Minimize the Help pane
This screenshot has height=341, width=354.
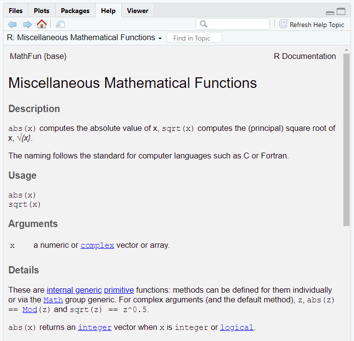coord(330,12)
